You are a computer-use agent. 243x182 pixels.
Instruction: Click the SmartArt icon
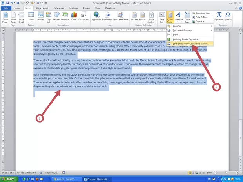(x=65, y=16)
